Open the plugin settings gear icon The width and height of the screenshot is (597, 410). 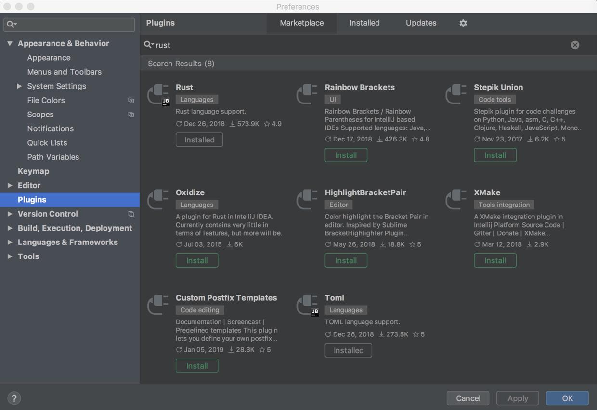(463, 23)
